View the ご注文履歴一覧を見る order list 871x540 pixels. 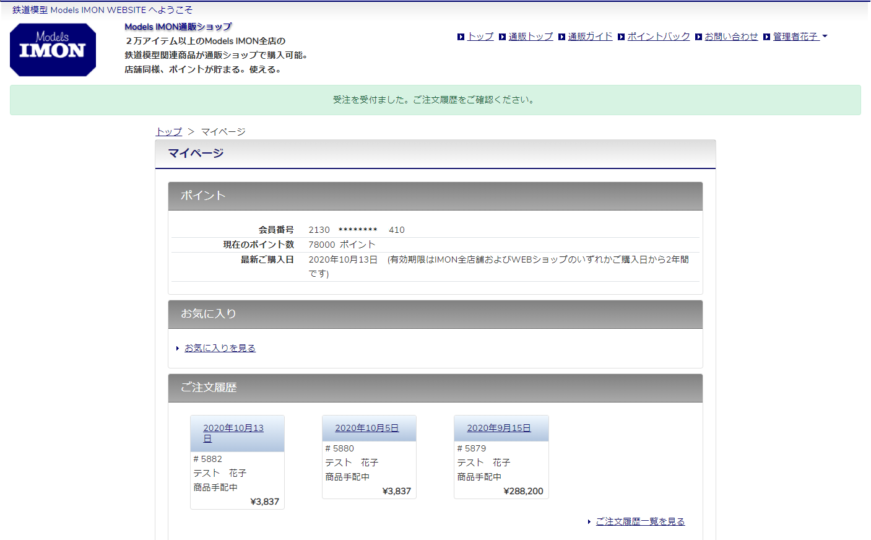640,521
